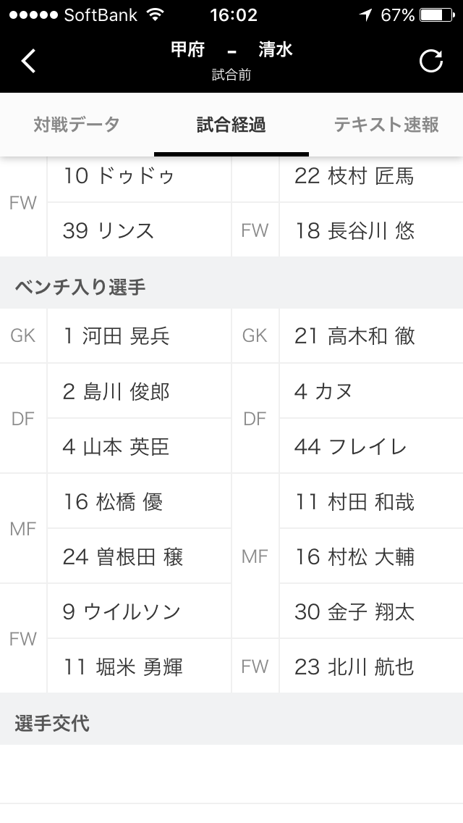Tap the location arrow status icon

(x=366, y=14)
